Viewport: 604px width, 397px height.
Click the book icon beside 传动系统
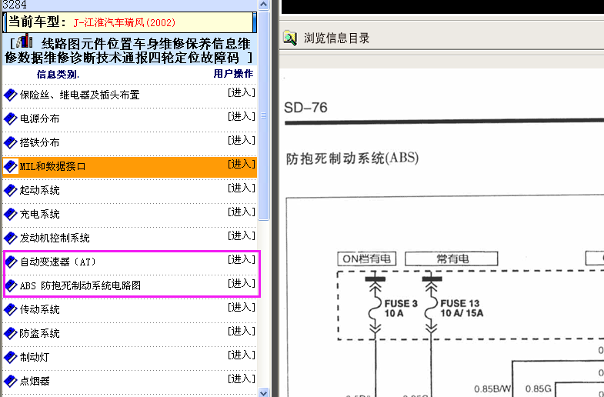click(x=11, y=309)
